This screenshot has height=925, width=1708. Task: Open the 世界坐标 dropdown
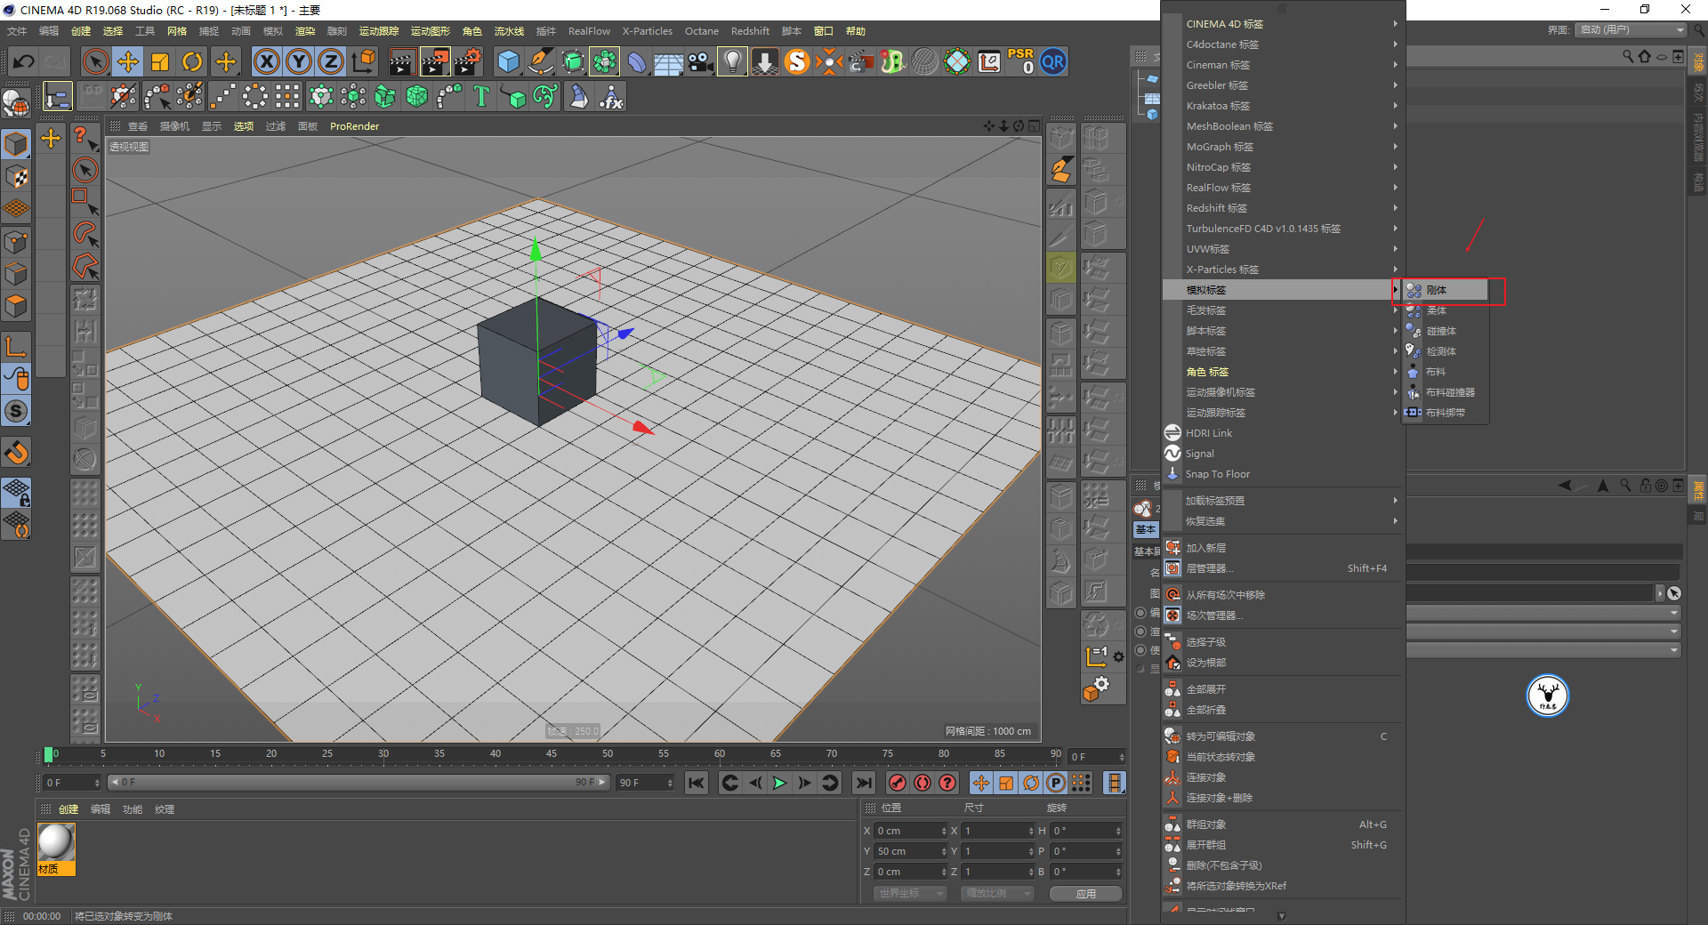click(909, 893)
